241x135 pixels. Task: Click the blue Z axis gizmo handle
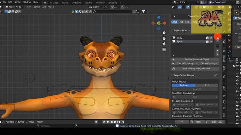coord(159,17)
